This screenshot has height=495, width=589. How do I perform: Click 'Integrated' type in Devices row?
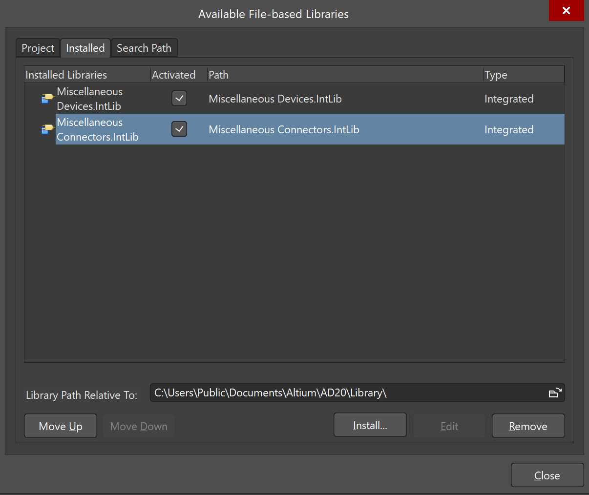tap(509, 99)
